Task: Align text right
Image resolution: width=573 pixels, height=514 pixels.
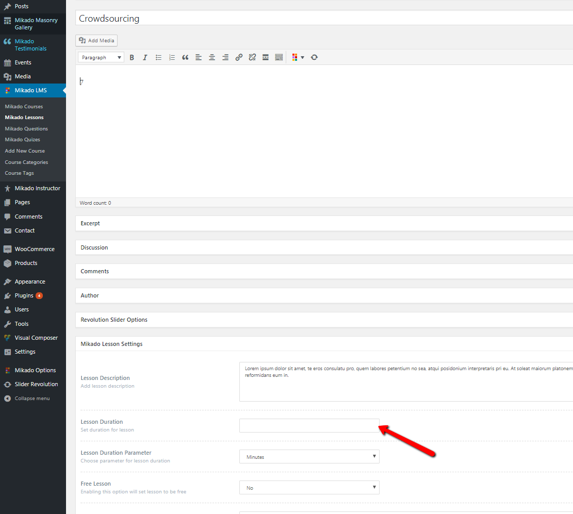Action: point(225,57)
